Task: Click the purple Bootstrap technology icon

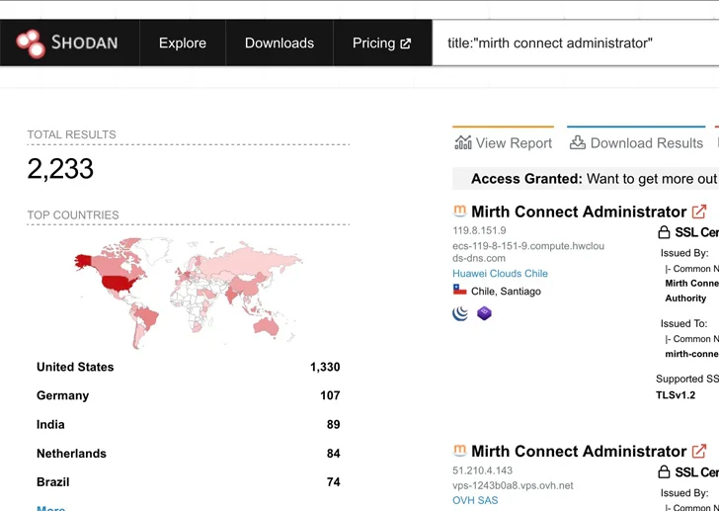Action: tap(484, 313)
